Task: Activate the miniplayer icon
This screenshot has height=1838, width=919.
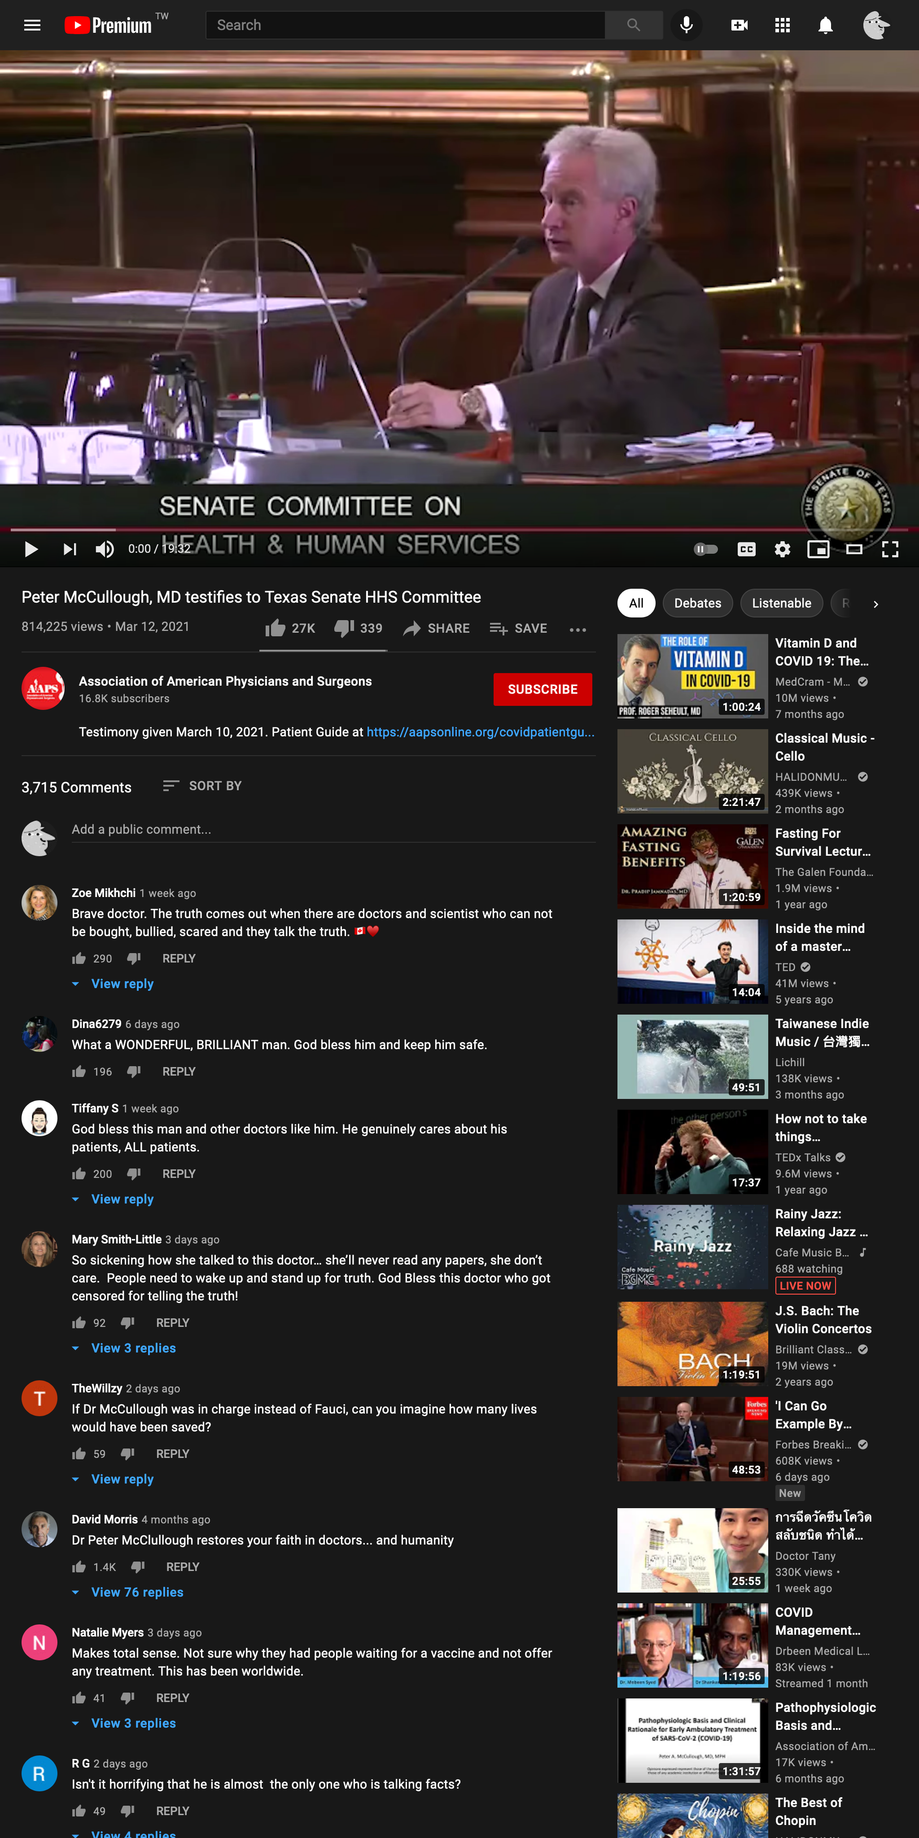Action: [818, 549]
